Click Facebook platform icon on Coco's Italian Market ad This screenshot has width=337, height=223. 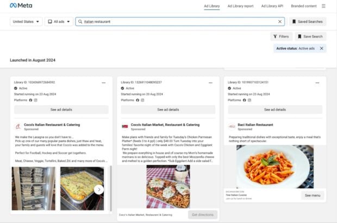(138, 100)
